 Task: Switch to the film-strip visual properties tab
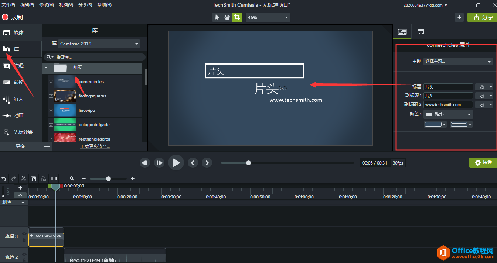(421, 32)
